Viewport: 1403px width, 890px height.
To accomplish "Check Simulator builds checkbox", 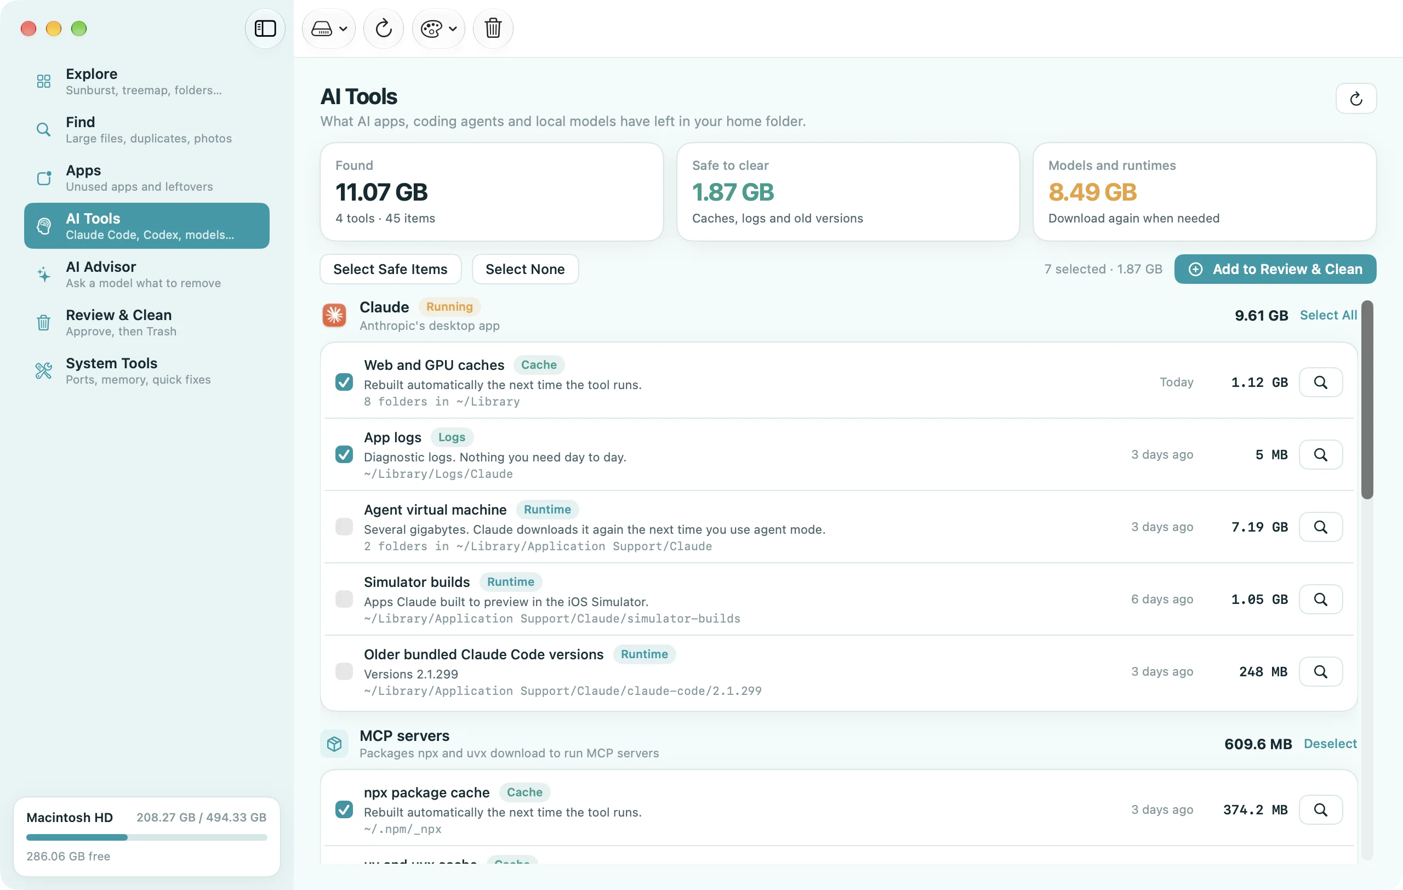I will (344, 599).
